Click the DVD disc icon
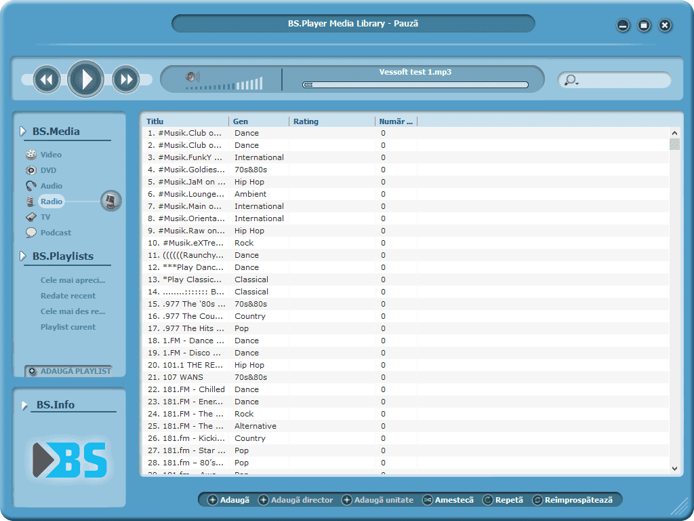Image resolution: width=694 pixels, height=521 pixels. tap(31, 170)
